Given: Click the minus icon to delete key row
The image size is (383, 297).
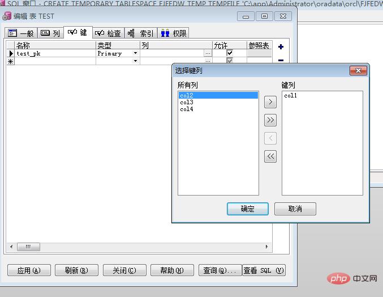Looking at the screenshot, I should [281, 60].
